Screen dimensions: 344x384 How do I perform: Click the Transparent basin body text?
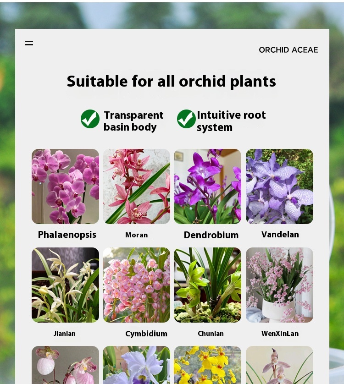[x=133, y=121]
